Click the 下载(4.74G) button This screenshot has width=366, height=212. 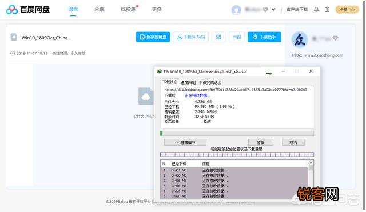191,37
